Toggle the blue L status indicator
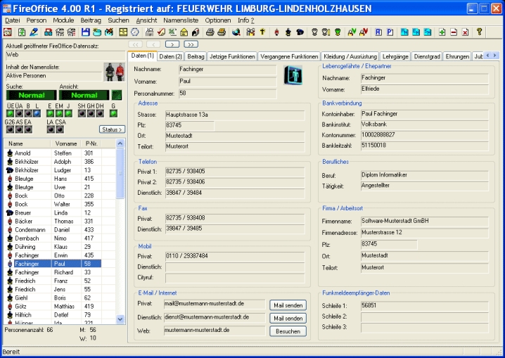 [x=37, y=113]
